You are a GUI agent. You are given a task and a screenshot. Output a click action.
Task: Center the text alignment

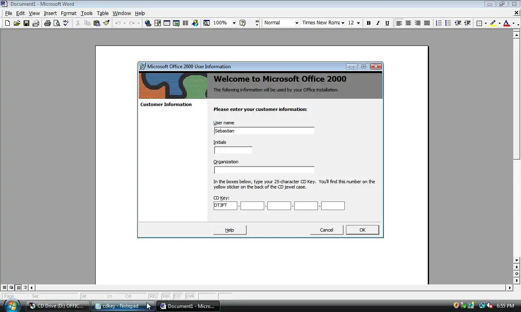click(x=408, y=23)
